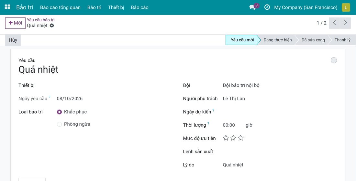Image resolution: width=356 pixels, height=181 pixels.
Task: Set third priority star
Action: 241,138
